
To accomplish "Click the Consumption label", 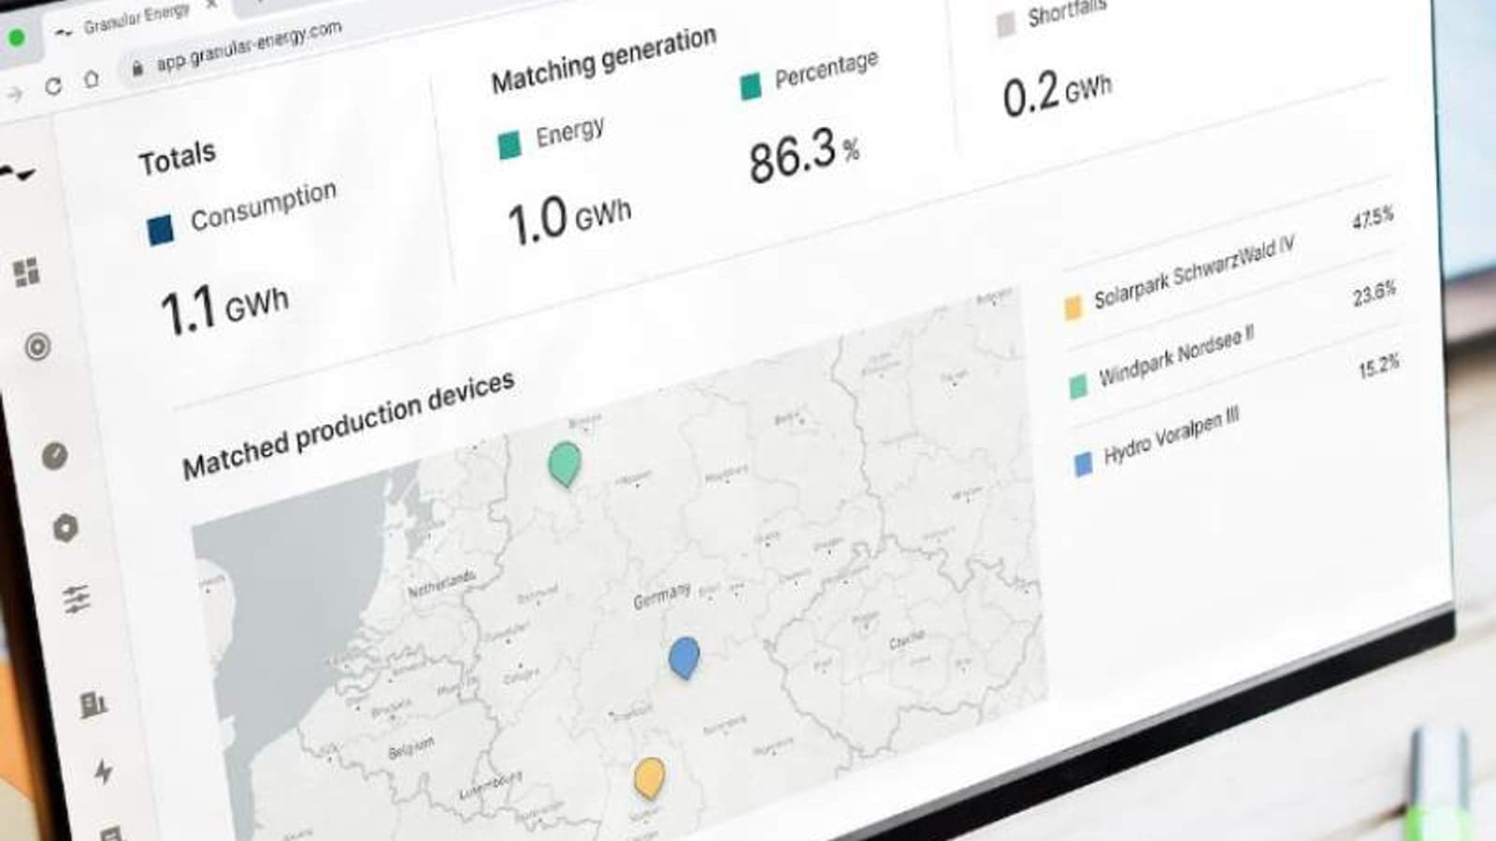I will pos(263,206).
